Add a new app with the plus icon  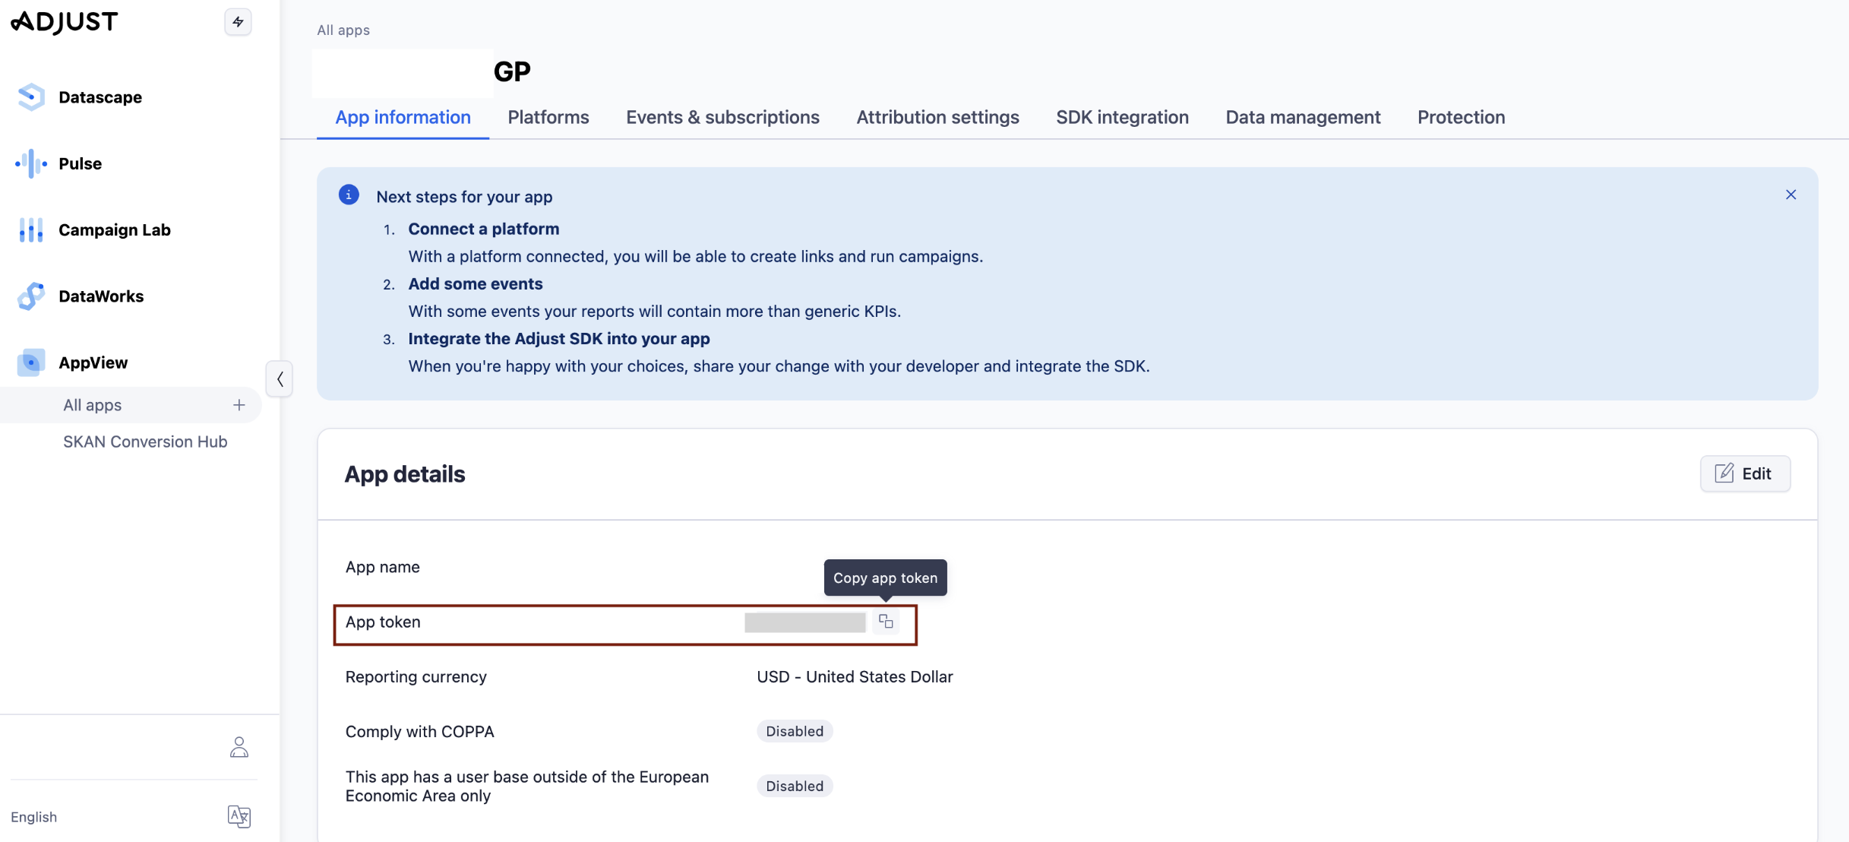(239, 404)
